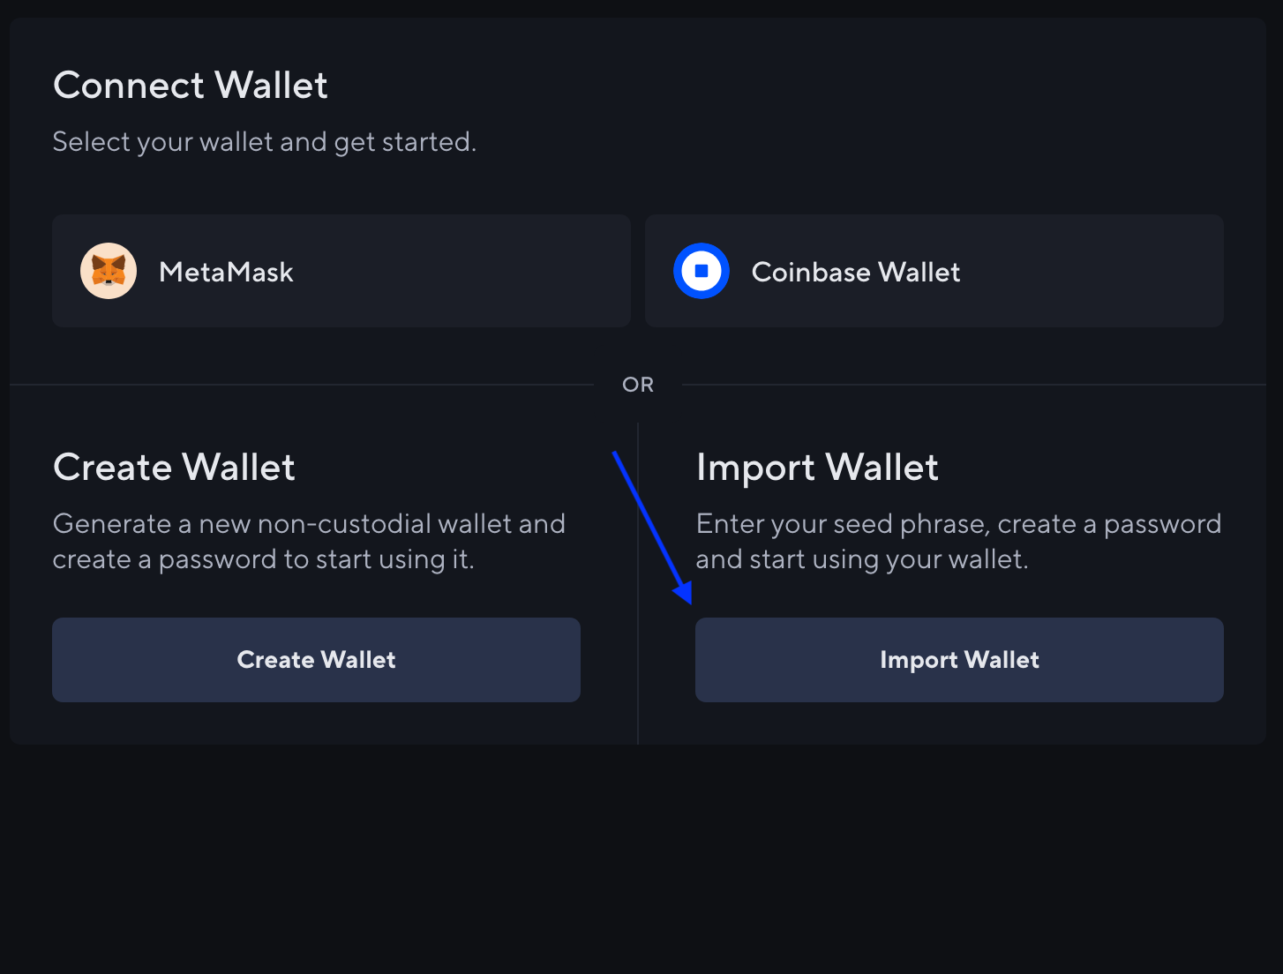The width and height of the screenshot is (1283, 974).
Task: Click the Create Wallet section title
Action: 174,467
